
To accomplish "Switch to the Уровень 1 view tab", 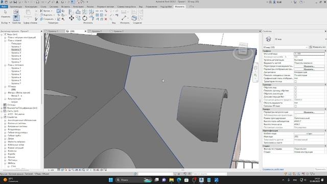I will coord(53,31).
